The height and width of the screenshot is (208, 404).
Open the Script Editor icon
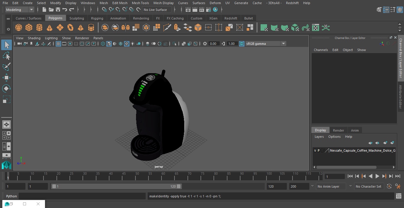tap(398, 196)
